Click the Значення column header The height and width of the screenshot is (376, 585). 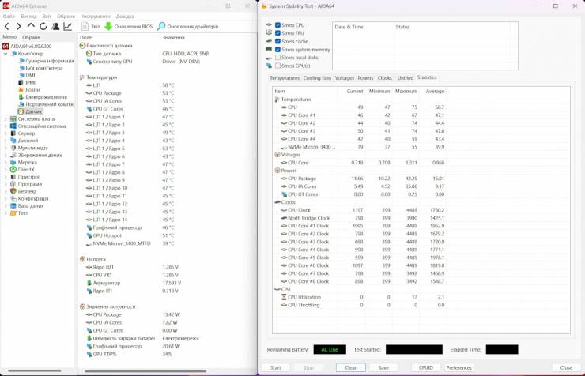(x=173, y=37)
